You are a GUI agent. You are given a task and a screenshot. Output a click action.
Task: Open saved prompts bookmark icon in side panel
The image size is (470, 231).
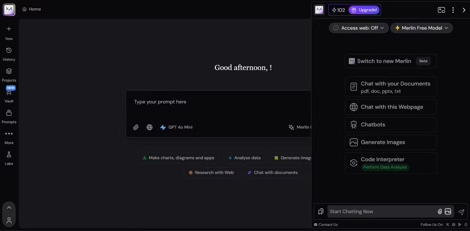(321, 211)
